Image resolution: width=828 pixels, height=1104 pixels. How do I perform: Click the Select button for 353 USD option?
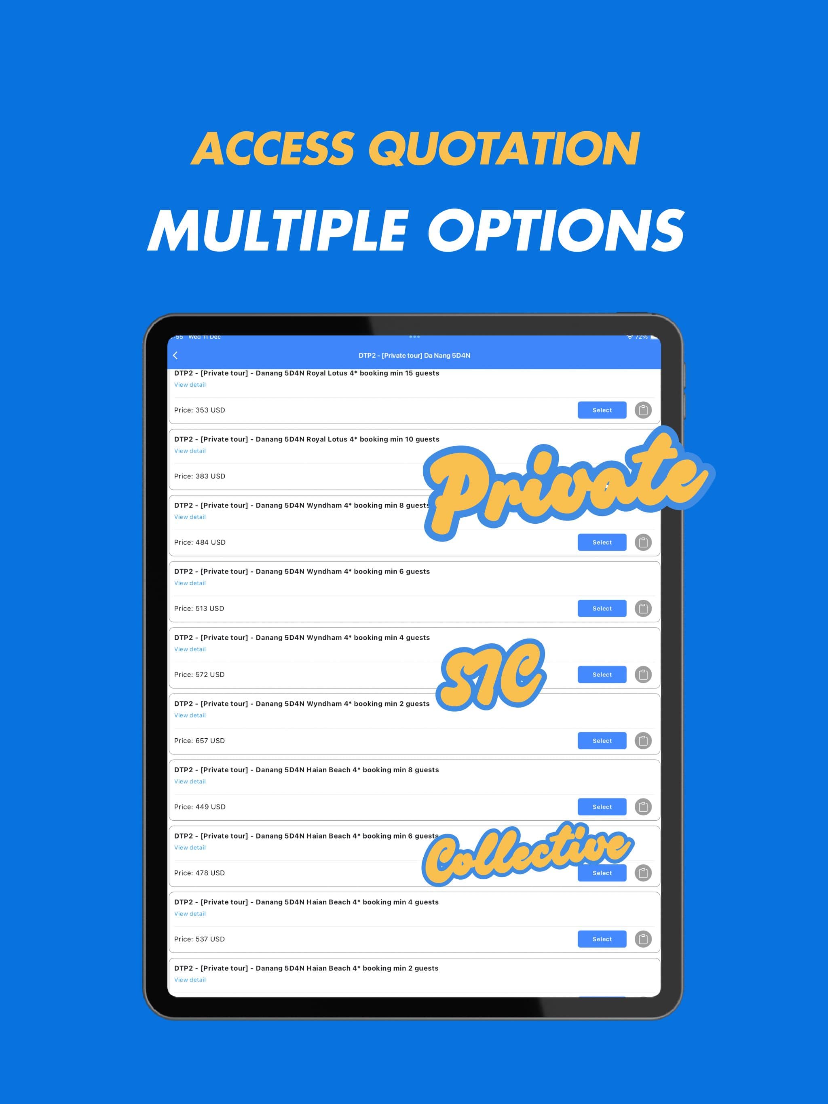coord(603,409)
